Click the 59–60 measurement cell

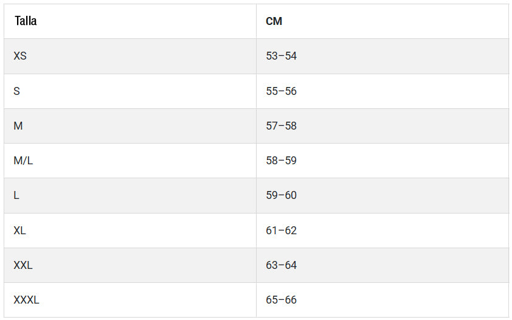[x=281, y=195]
